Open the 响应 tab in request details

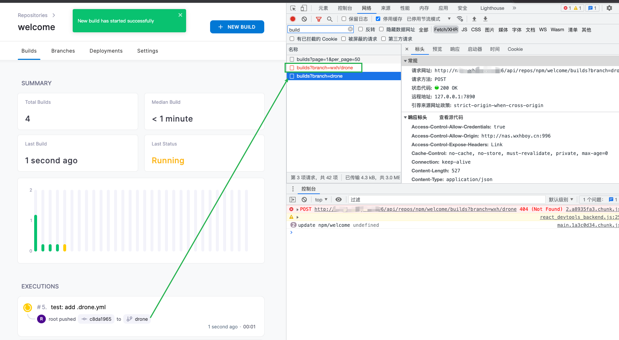point(455,49)
